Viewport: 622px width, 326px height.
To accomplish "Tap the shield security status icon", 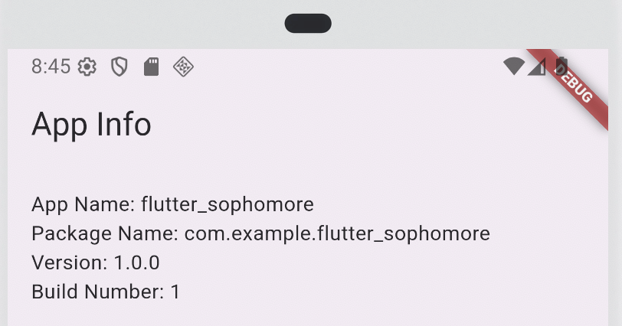I will point(119,67).
